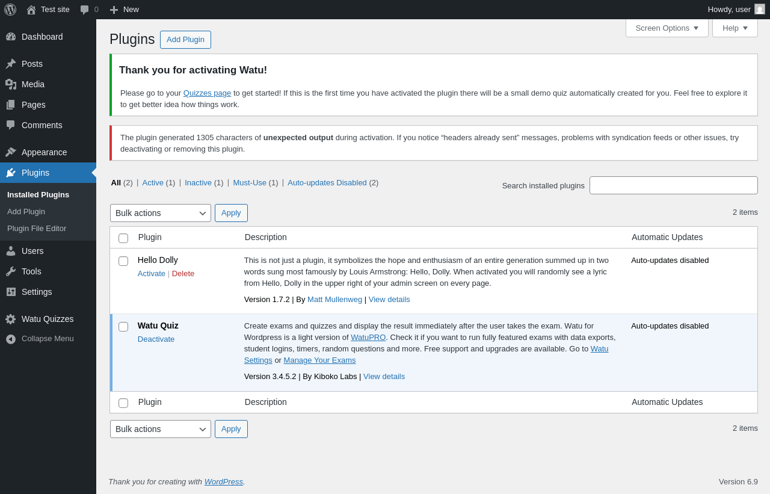Open the Help dropdown tab

pyautogui.click(x=735, y=28)
